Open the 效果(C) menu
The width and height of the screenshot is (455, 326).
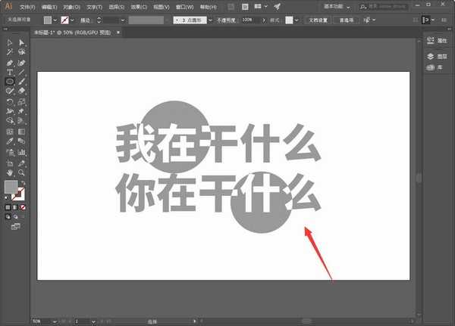pos(137,7)
